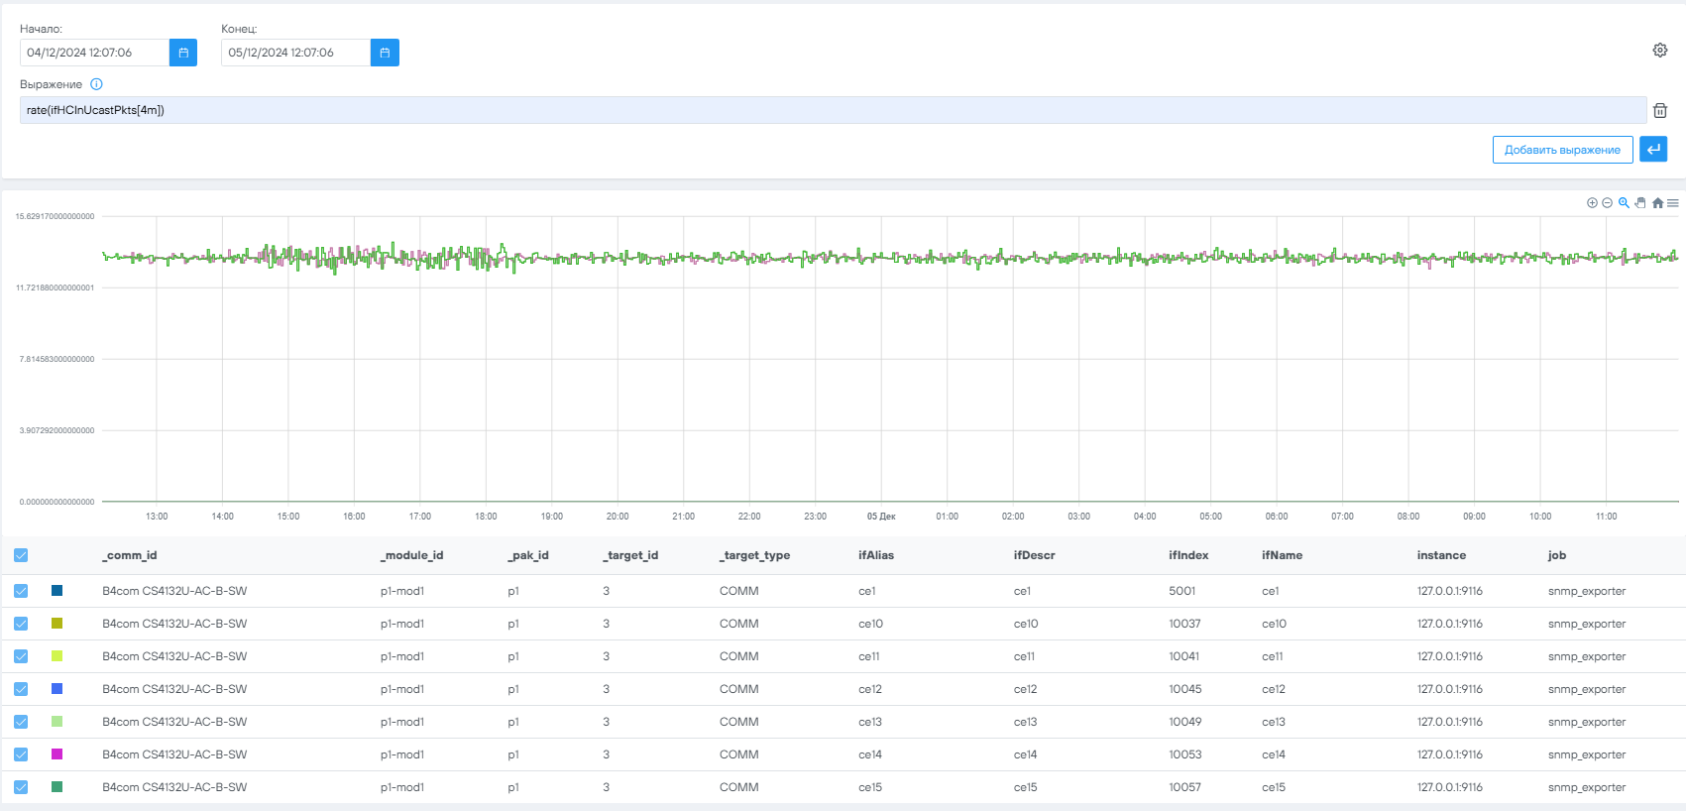Click the info icon next to Выражение
The height and width of the screenshot is (811, 1686).
click(96, 84)
